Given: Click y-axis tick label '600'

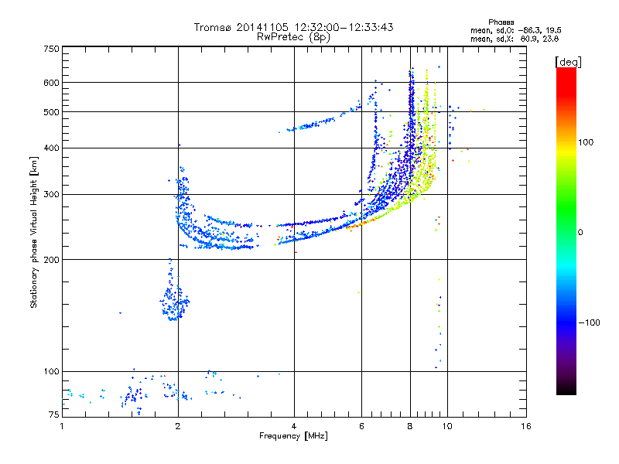Looking at the screenshot, I should [x=51, y=83].
